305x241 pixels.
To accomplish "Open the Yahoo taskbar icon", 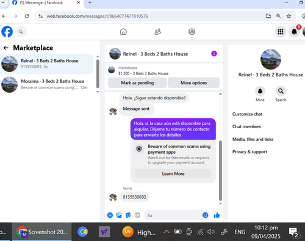I will tap(104, 232).
